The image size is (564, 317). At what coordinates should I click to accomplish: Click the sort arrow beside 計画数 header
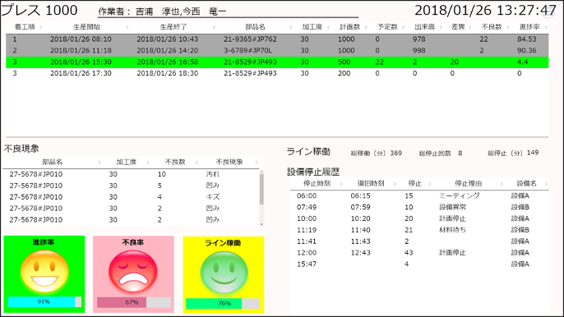point(366,27)
